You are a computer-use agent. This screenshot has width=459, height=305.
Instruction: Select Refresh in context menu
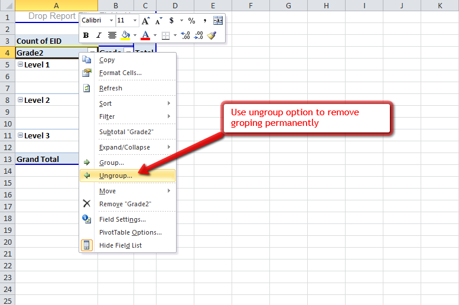click(x=128, y=88)
